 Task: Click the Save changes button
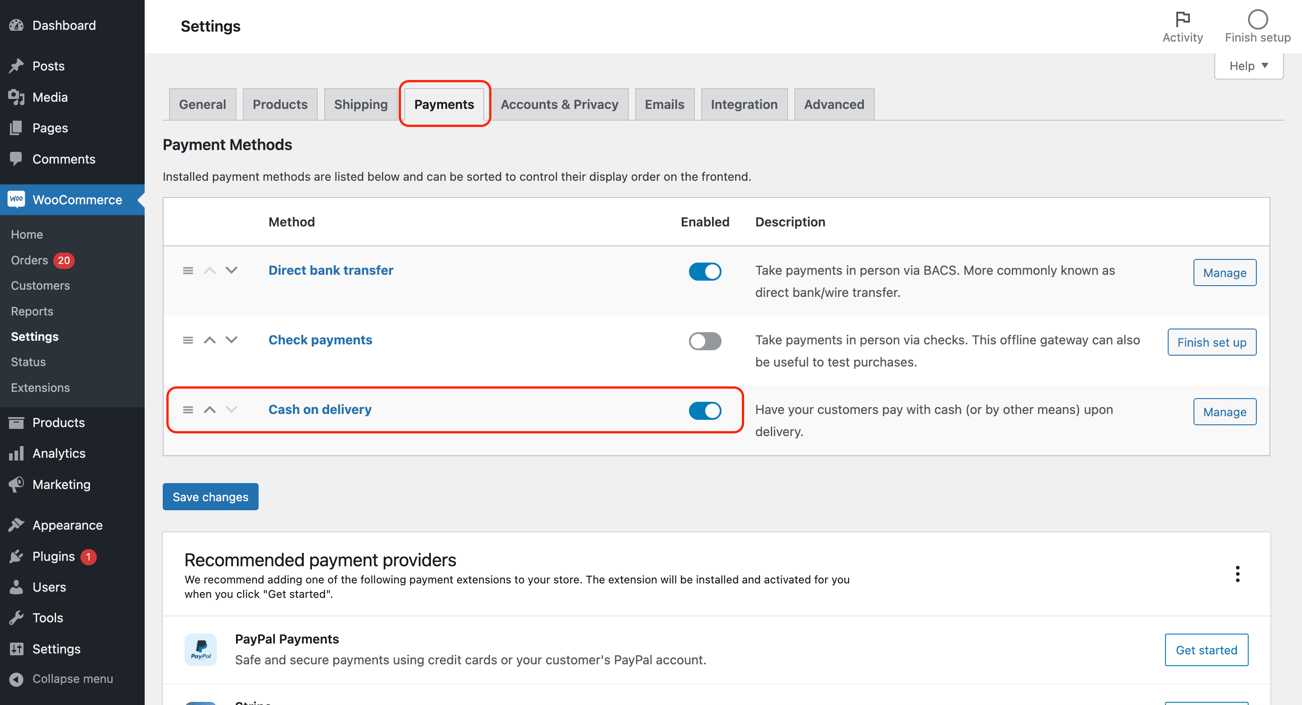(210, 497)
